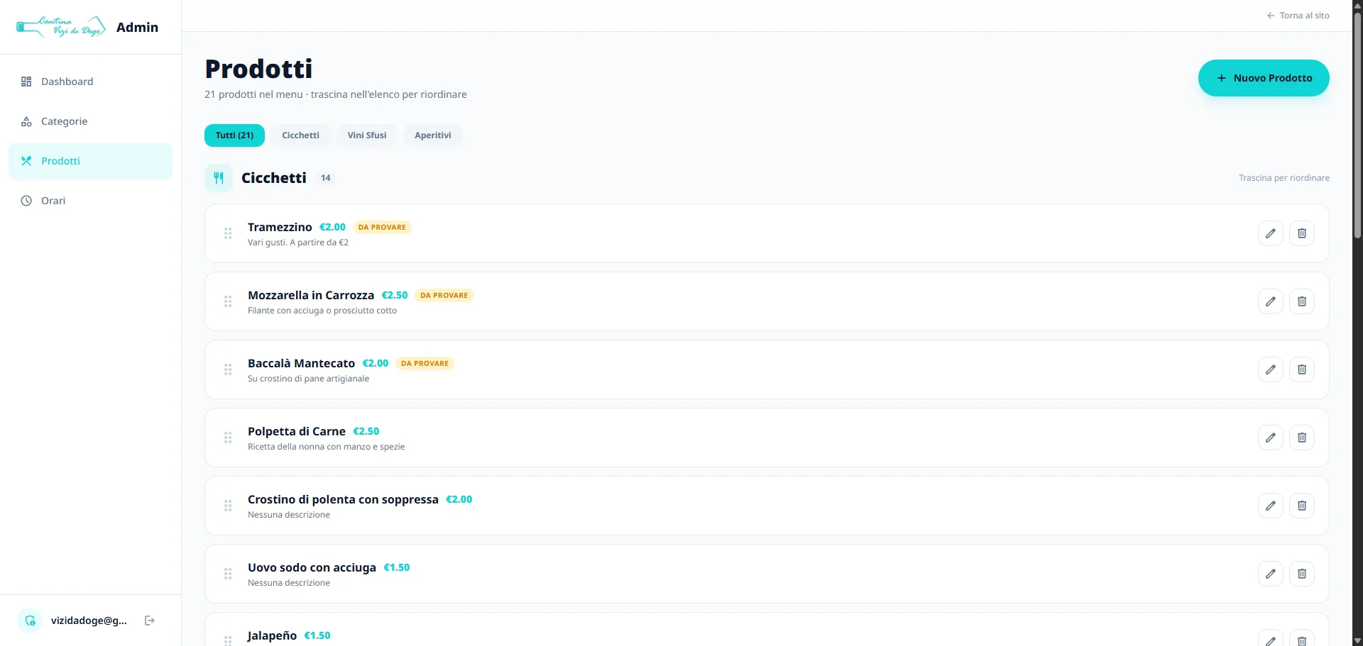The height and width of the screenshot is (646, 1363).
Task: Edit the Baccalà Mantecato product
Action: [x=1270, y=369]
